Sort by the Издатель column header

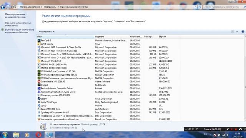tap(111, 36)
